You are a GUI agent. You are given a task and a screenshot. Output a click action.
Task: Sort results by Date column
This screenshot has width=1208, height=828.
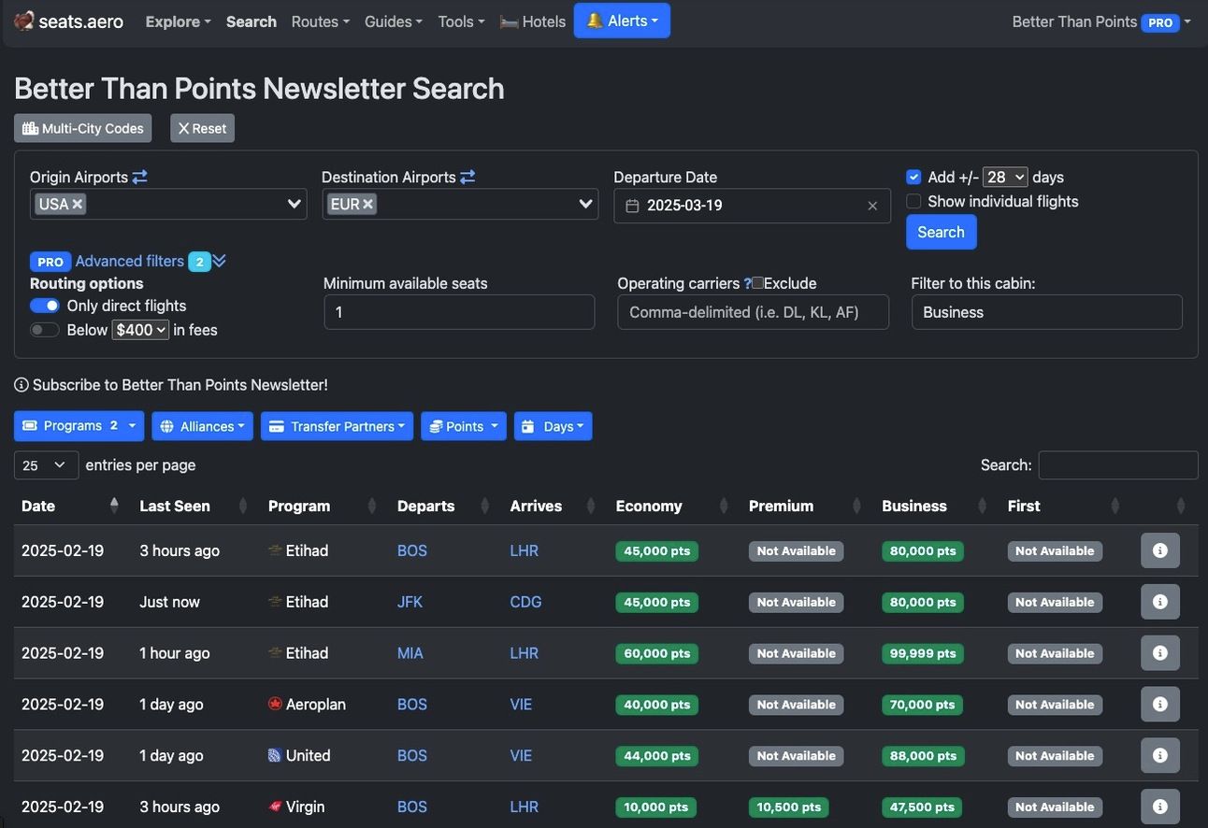point(38,506)
